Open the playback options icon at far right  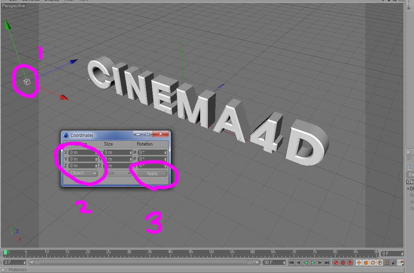pos(400,263)
